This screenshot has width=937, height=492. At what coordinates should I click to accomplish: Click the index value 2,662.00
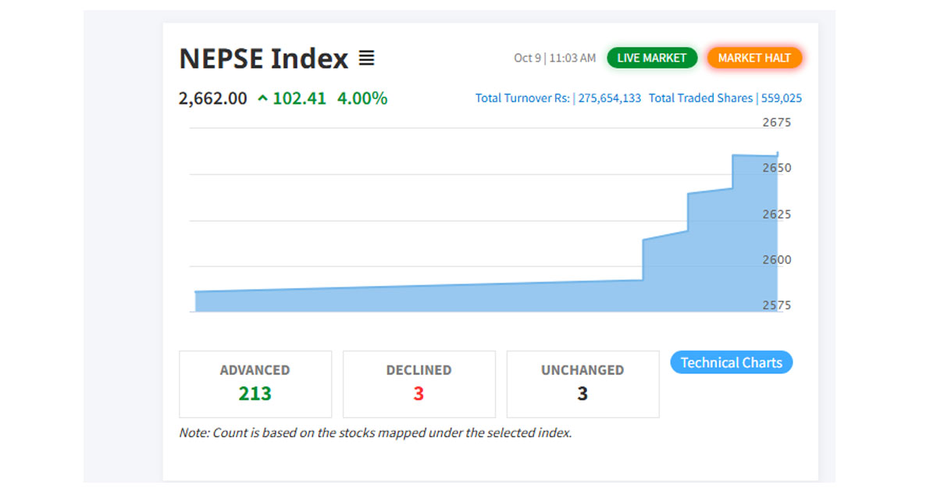coord(212,98)
